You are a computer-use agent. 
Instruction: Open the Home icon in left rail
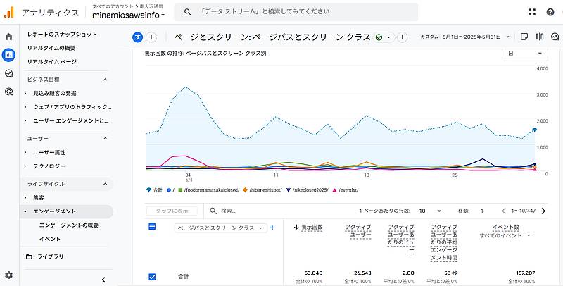pyautogui.click(x=8, y=37)
